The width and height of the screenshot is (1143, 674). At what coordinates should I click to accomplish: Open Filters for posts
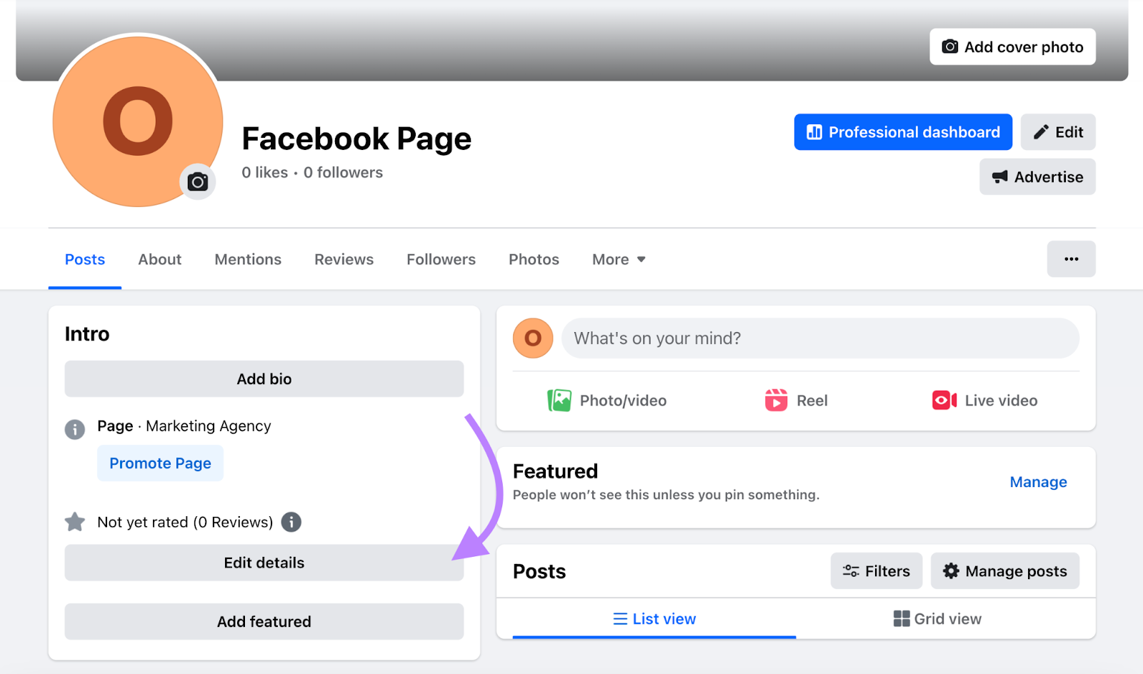point(876,570)
